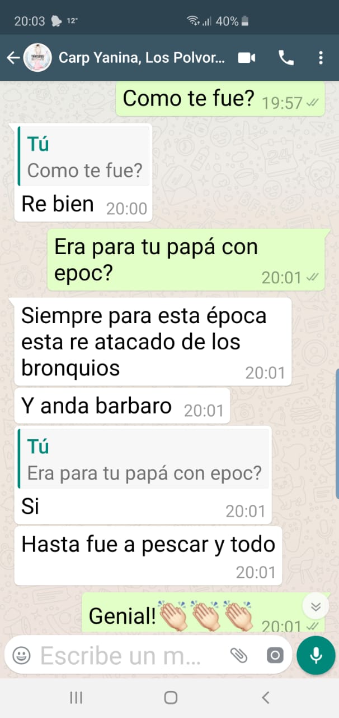Start a video call with Carp Yanina
339x718 pixels.
(247, 57)
